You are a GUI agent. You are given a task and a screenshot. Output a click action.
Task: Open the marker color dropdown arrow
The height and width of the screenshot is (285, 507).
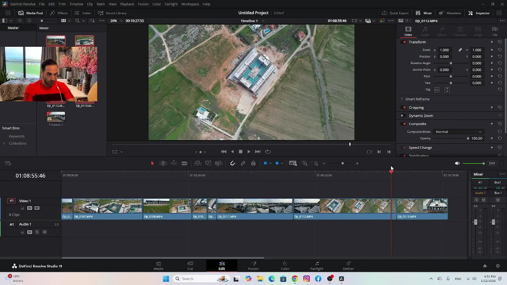(x=282, y=163)
